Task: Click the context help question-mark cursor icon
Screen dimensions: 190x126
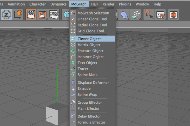Action: tap(149, 14)
